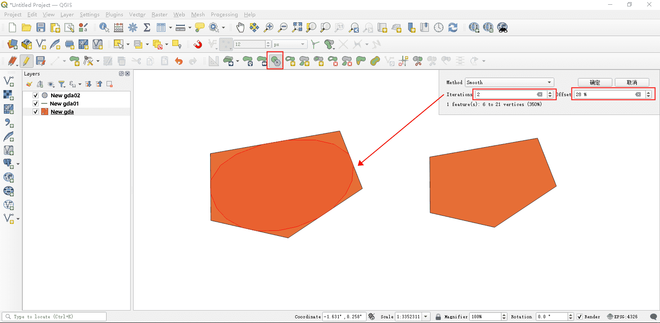
Task: Click Zoom Full extent icon
Action: coord(297,27)
